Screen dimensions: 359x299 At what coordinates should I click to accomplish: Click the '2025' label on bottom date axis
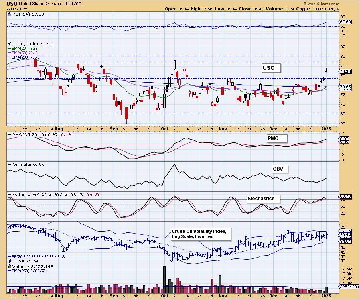tap(326, 296)
